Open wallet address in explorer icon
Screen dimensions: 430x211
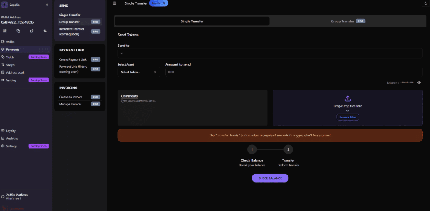coord(31,31)
